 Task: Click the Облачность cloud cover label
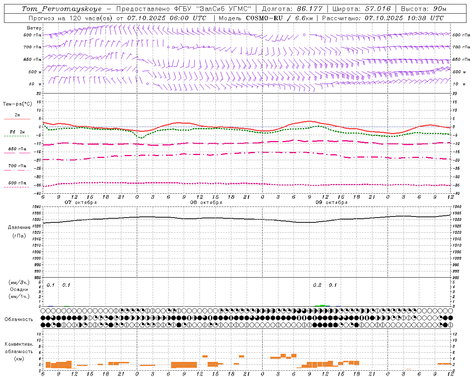click(x=19, y=319)
